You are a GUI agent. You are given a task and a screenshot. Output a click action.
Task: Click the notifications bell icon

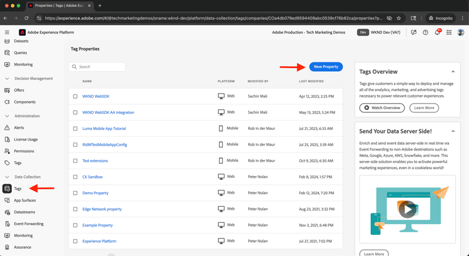[437, 32]
